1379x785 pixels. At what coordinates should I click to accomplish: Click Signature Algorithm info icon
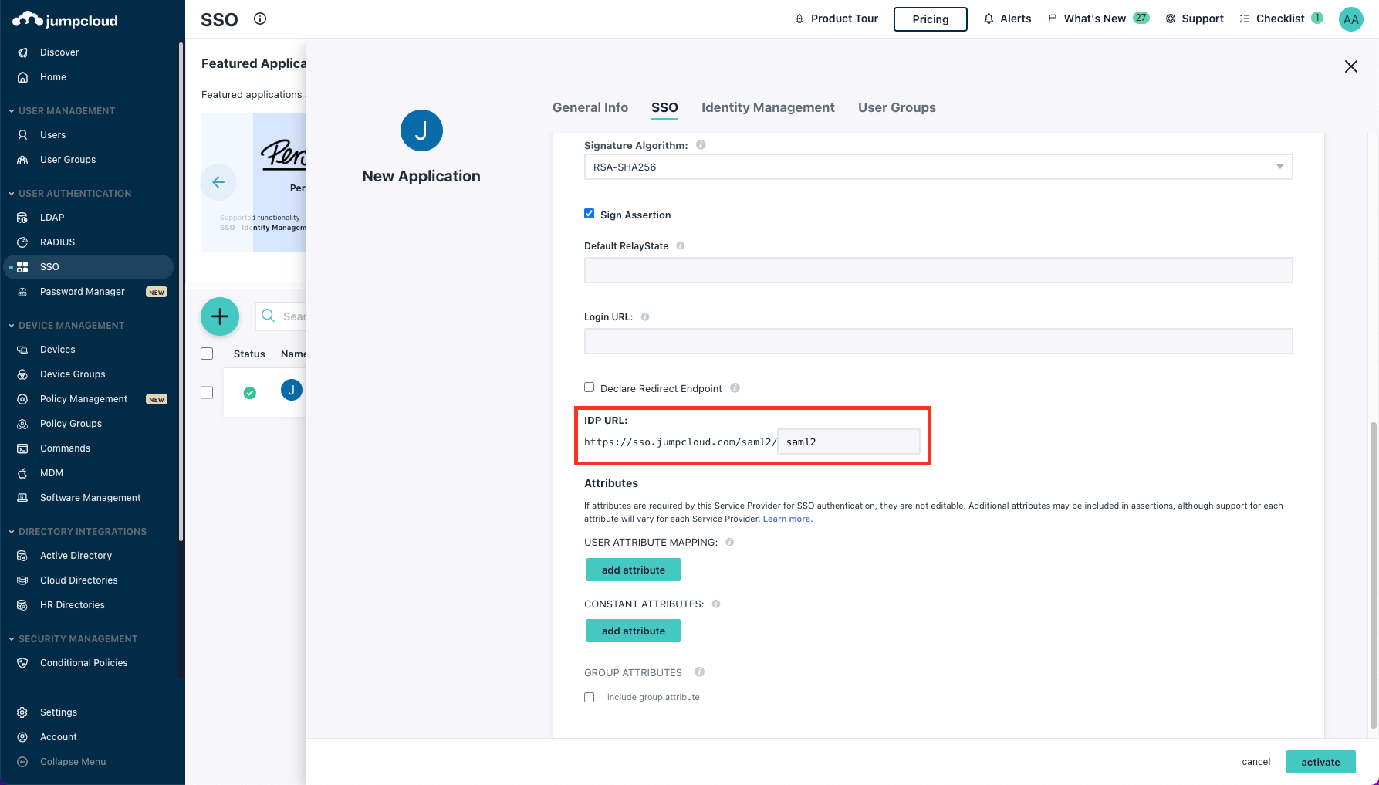click(701, 144)
